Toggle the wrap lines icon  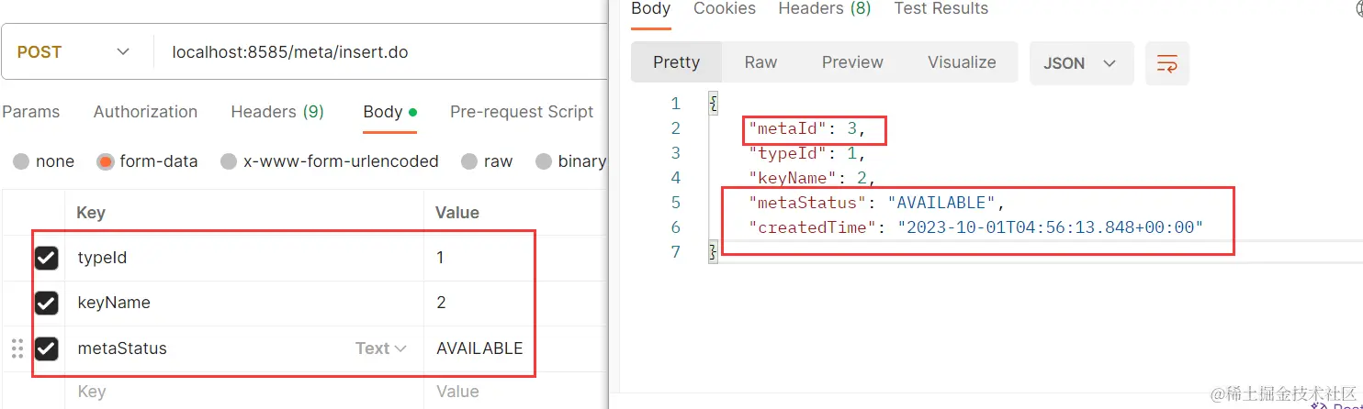[1167, 63]
